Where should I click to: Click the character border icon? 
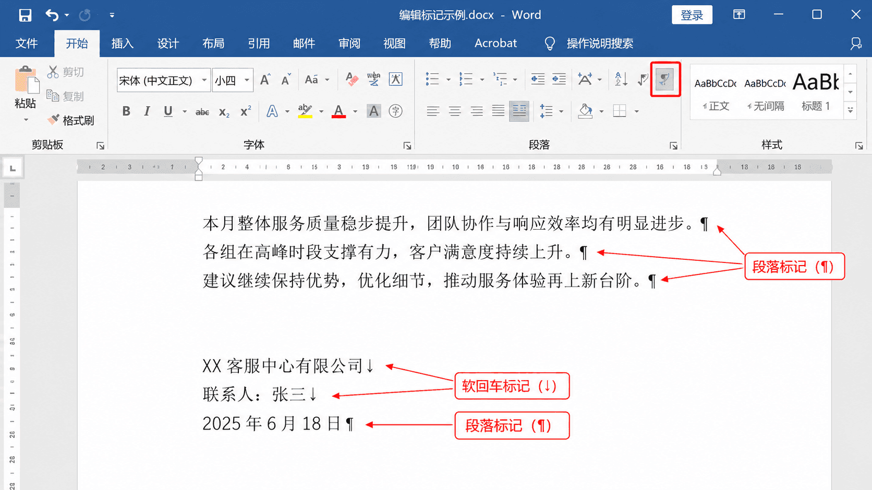pyautogui.click(x=396, y=79)
